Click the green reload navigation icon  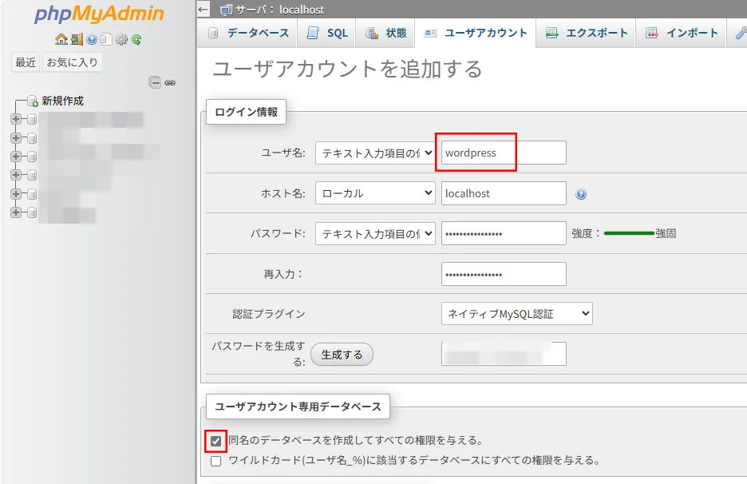tap(136, 39)
